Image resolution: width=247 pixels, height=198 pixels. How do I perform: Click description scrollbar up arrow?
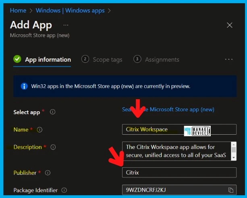click(x=234, y=144)
